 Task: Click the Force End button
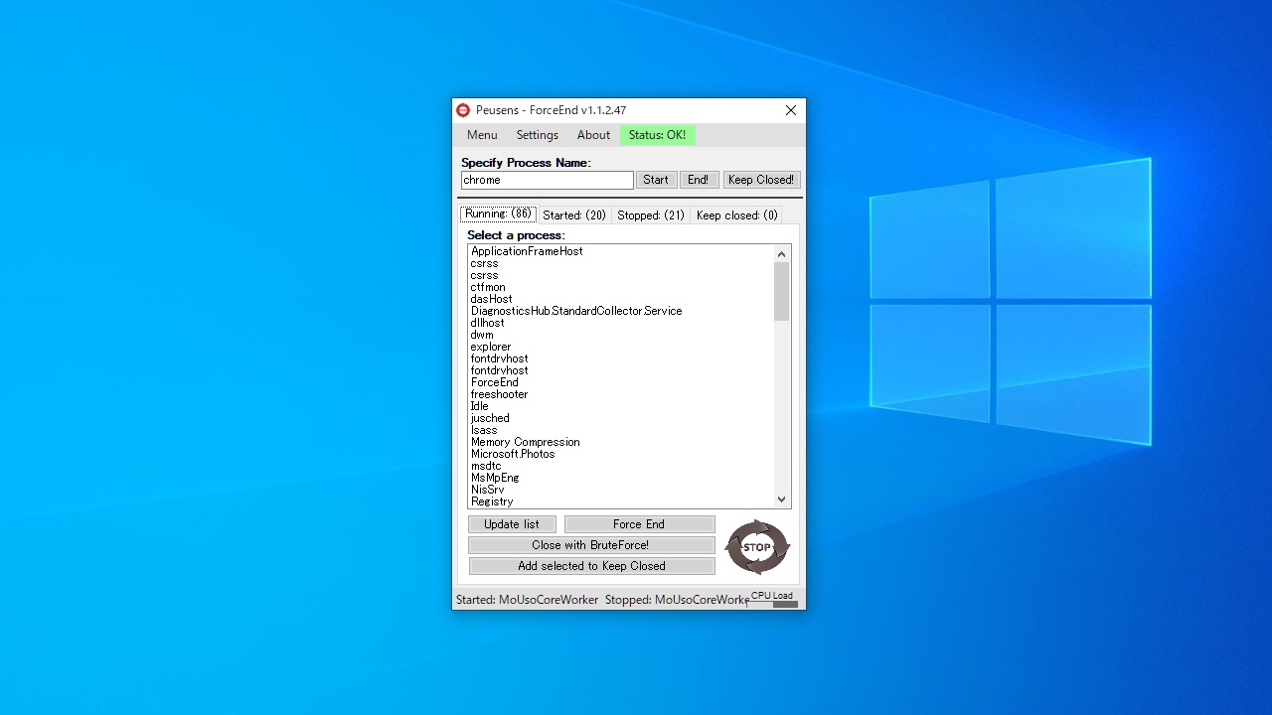[x=639, y=524]
